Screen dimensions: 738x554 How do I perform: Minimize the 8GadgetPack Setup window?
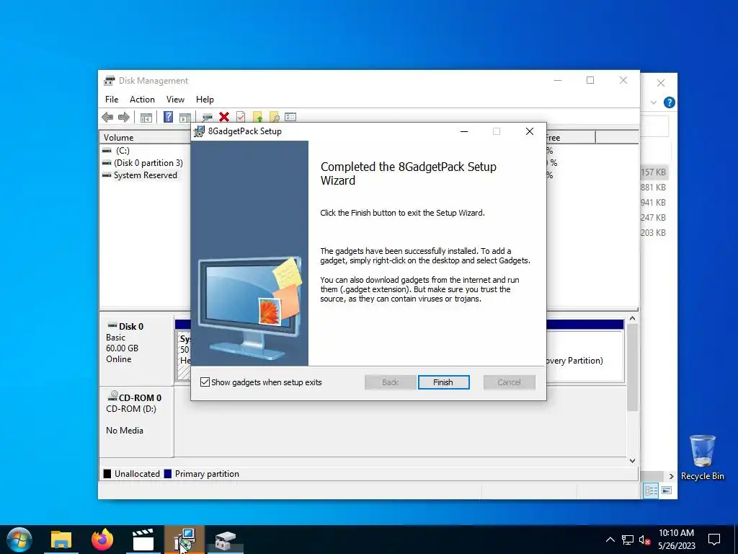[x=464, y=131]
